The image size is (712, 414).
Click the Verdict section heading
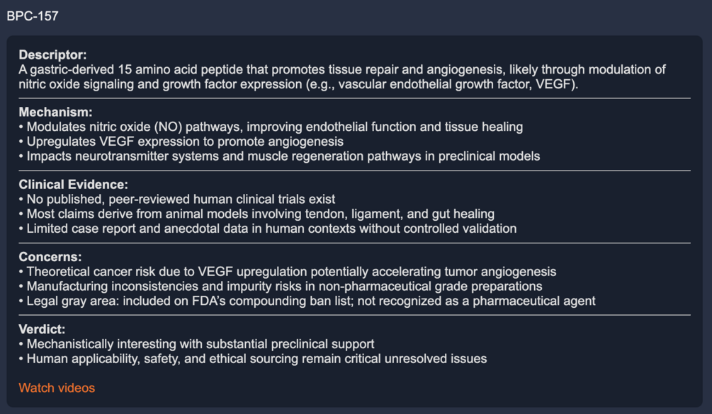click(43, 329)
